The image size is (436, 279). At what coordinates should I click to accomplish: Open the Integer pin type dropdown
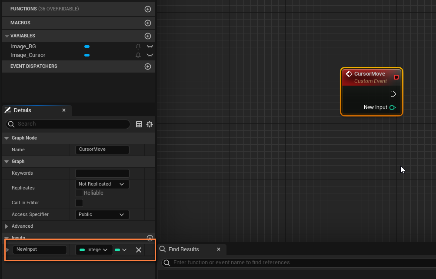point(94,250)
